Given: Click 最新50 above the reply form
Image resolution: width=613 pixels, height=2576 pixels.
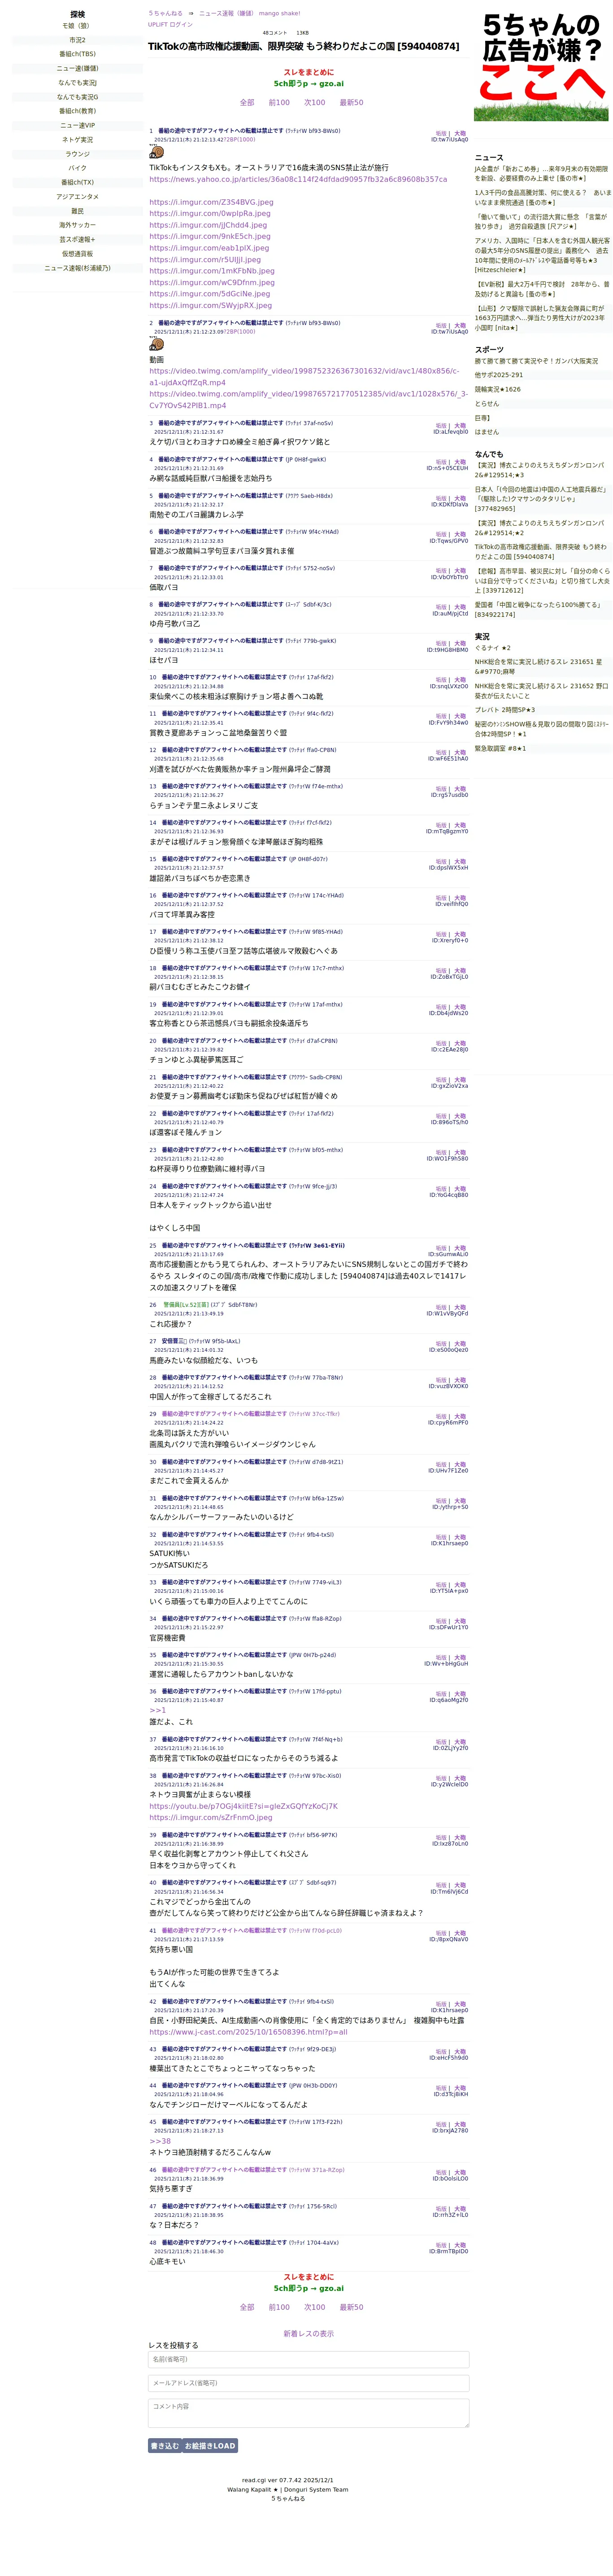Looking at the screenshot, I should click(352, 2307).
